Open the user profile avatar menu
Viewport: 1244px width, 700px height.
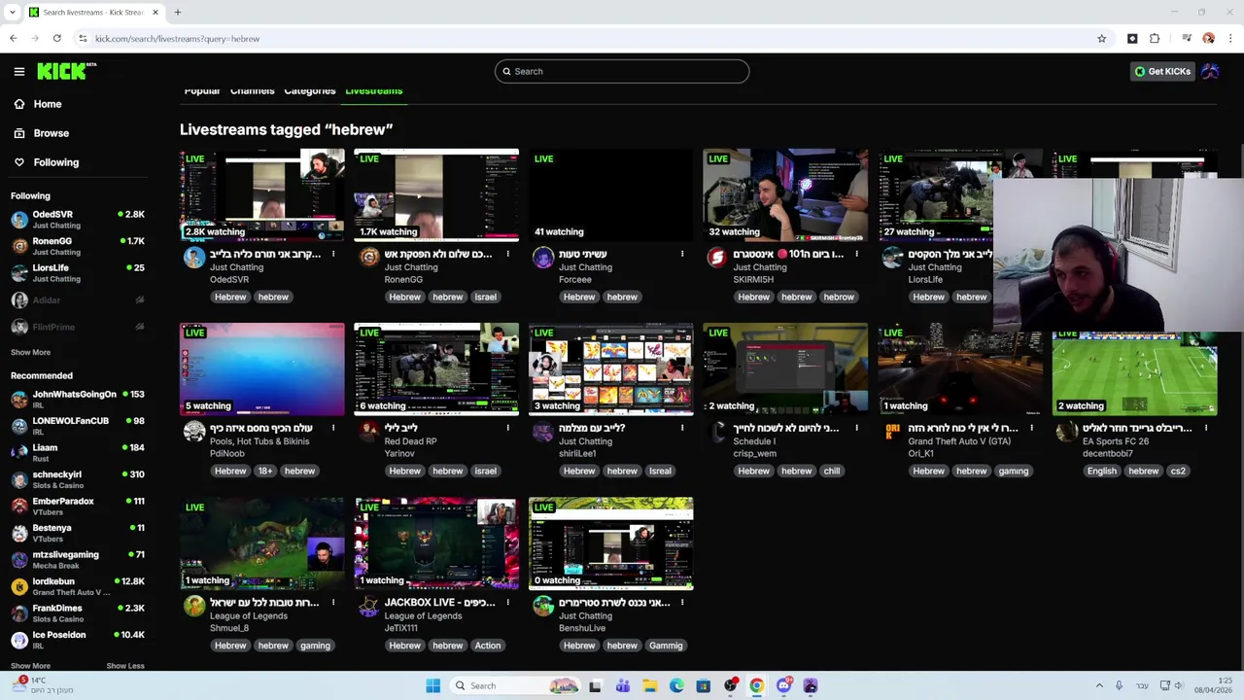tap(1210, 71)
